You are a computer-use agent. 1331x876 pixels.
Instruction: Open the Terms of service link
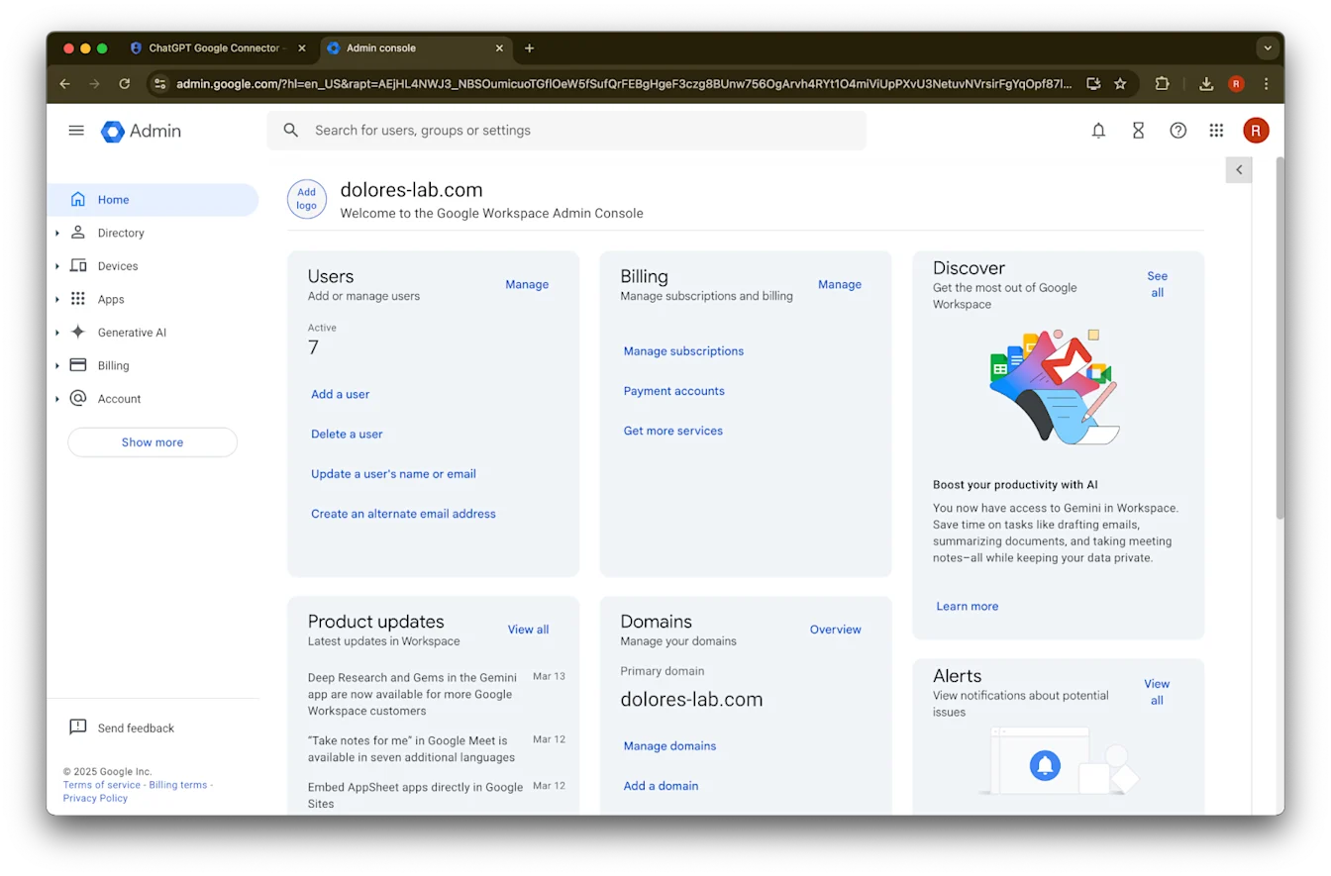pyautogui.click(x=102, y=785)
